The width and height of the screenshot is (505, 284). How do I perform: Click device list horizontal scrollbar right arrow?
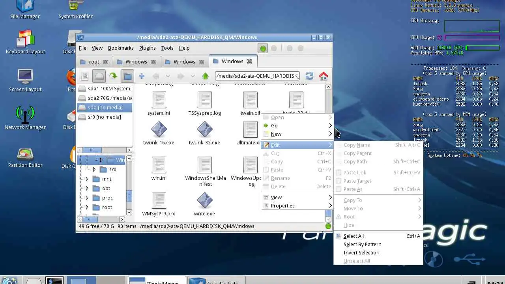[129, 150]
